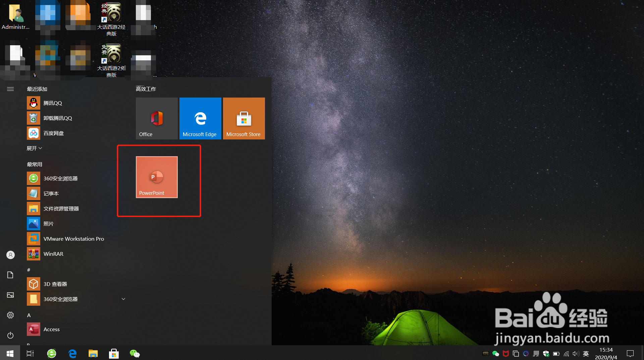Open Task View on the taskbar

[x=30, y=353]
